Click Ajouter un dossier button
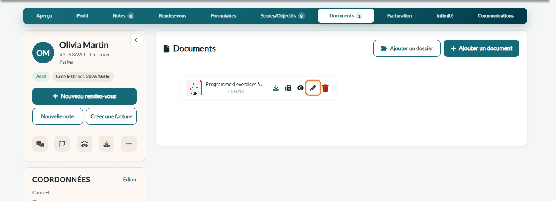 407,48
